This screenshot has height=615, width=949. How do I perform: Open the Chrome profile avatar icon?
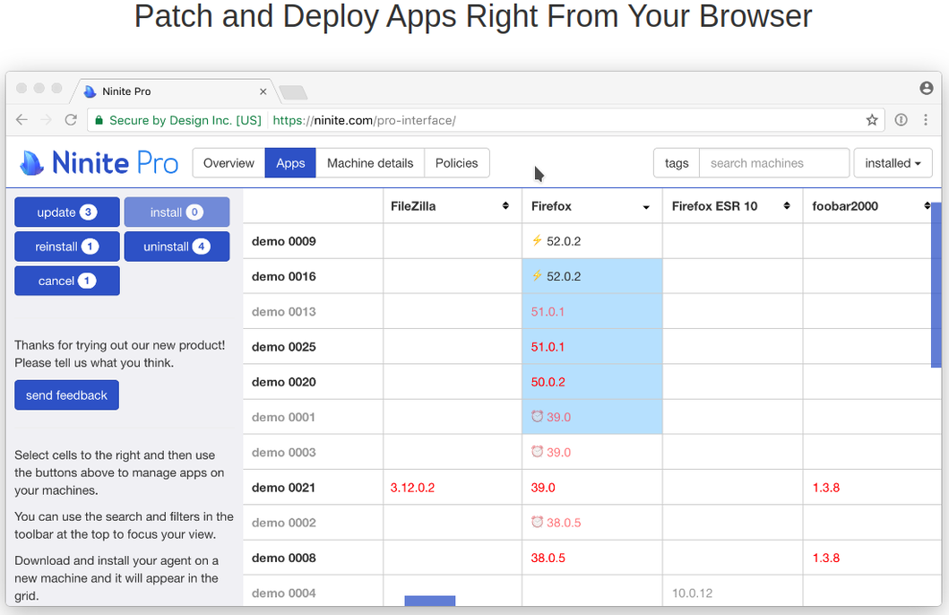pyautogui.click(x=926, y=88)
